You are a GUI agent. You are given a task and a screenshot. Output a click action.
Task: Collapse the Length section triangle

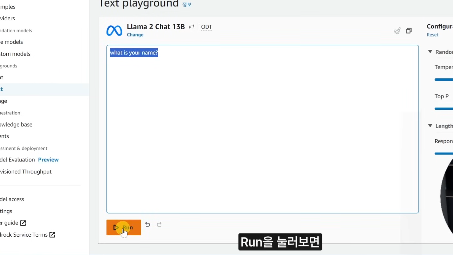[430, 126]
